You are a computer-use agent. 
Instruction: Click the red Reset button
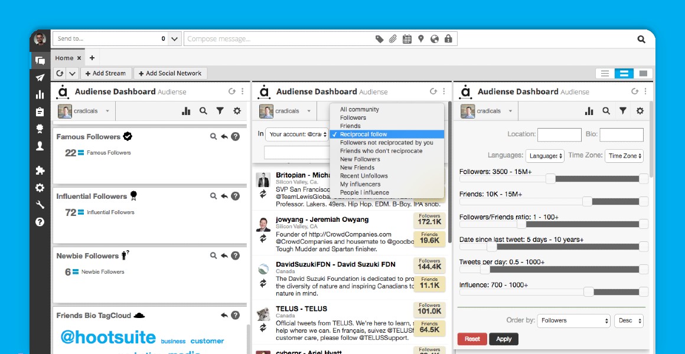[x=472, y=339]
